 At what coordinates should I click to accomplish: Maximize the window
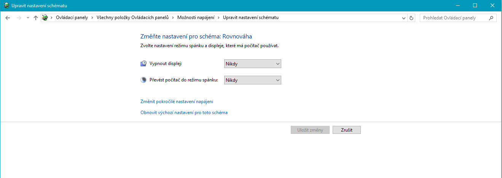pyautogui.click(x=475, y=5)
